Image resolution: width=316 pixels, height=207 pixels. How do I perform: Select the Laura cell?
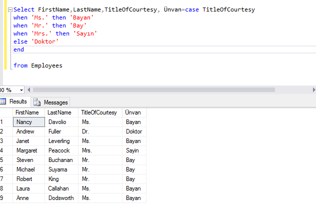(29, 188)
